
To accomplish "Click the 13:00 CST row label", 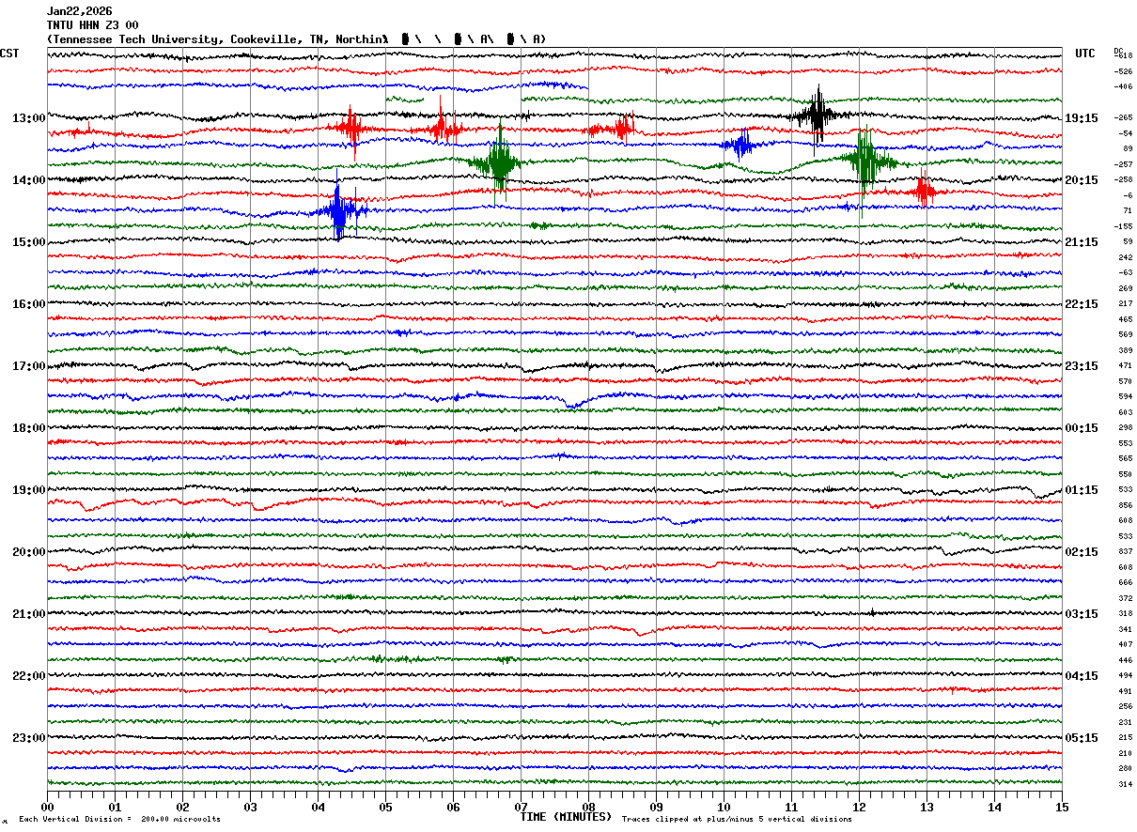I will point(29,118).
